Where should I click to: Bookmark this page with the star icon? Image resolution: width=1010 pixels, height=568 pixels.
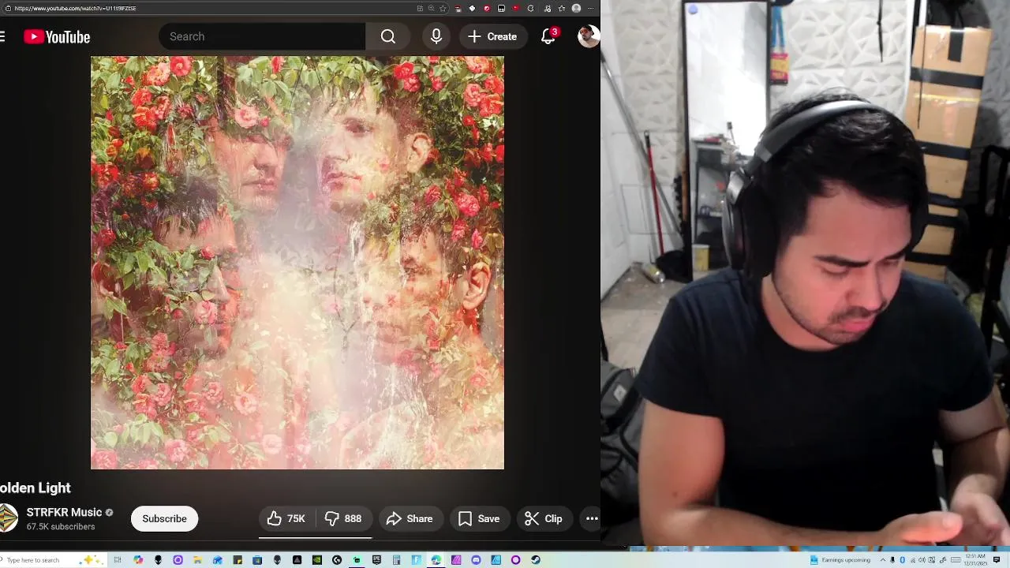[x=443, y=8]
